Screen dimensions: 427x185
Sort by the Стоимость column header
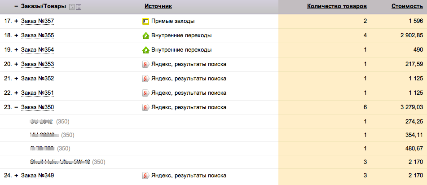[407, 7]
